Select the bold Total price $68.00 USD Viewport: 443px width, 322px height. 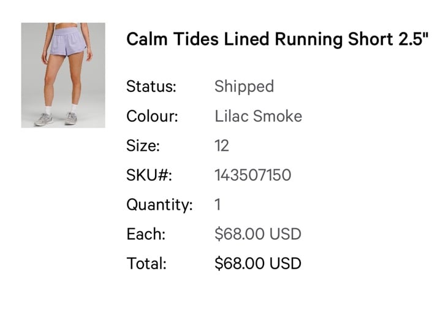point(258,264)
